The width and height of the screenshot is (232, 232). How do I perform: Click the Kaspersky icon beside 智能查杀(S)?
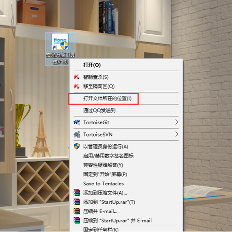point(77,77)
